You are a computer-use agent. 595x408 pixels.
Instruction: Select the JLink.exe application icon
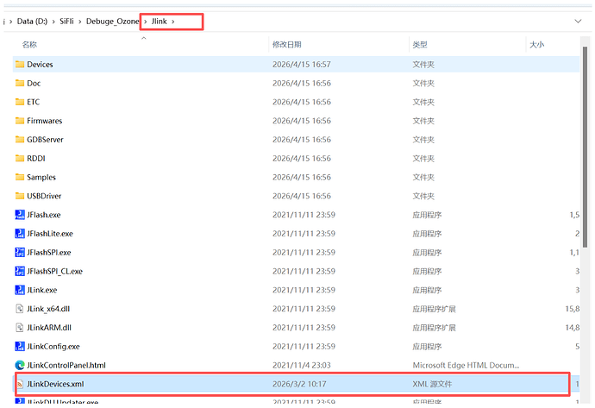pyautogui.click(x=20, y=290)
